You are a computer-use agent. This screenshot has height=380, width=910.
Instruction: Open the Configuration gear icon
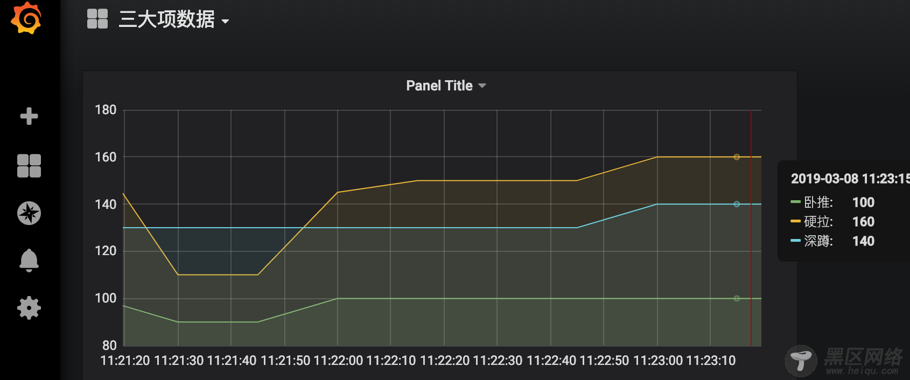tap(29, 308)
